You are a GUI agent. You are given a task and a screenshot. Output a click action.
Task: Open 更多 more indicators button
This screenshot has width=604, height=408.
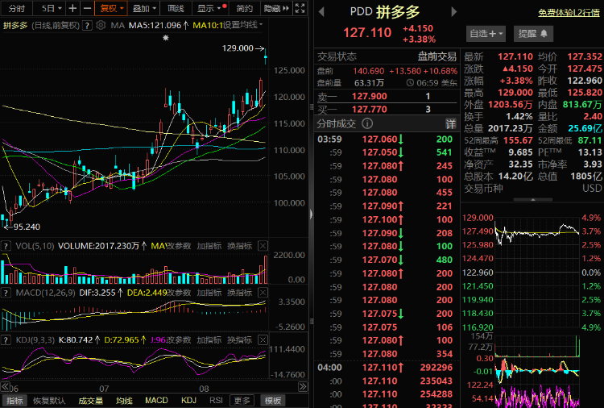coord(242,401)
